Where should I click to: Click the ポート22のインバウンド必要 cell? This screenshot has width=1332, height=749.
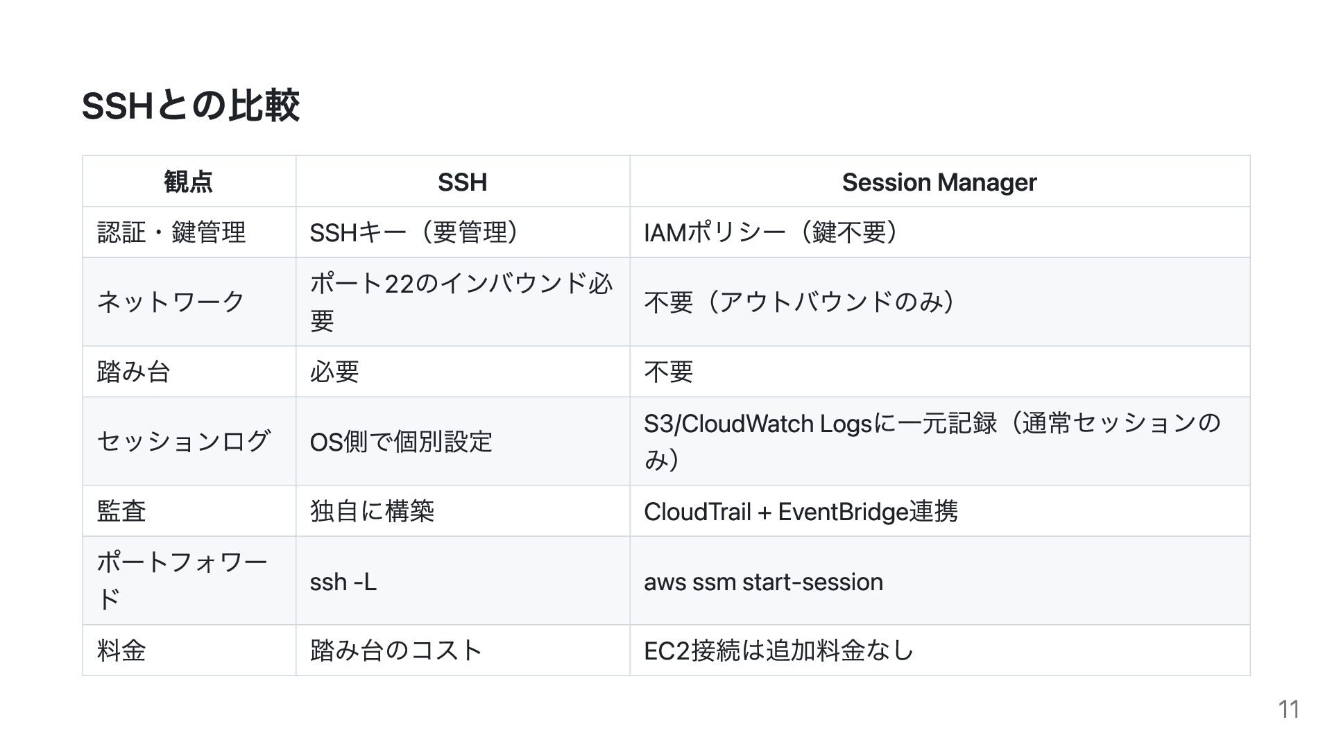(x=461, y=302)
